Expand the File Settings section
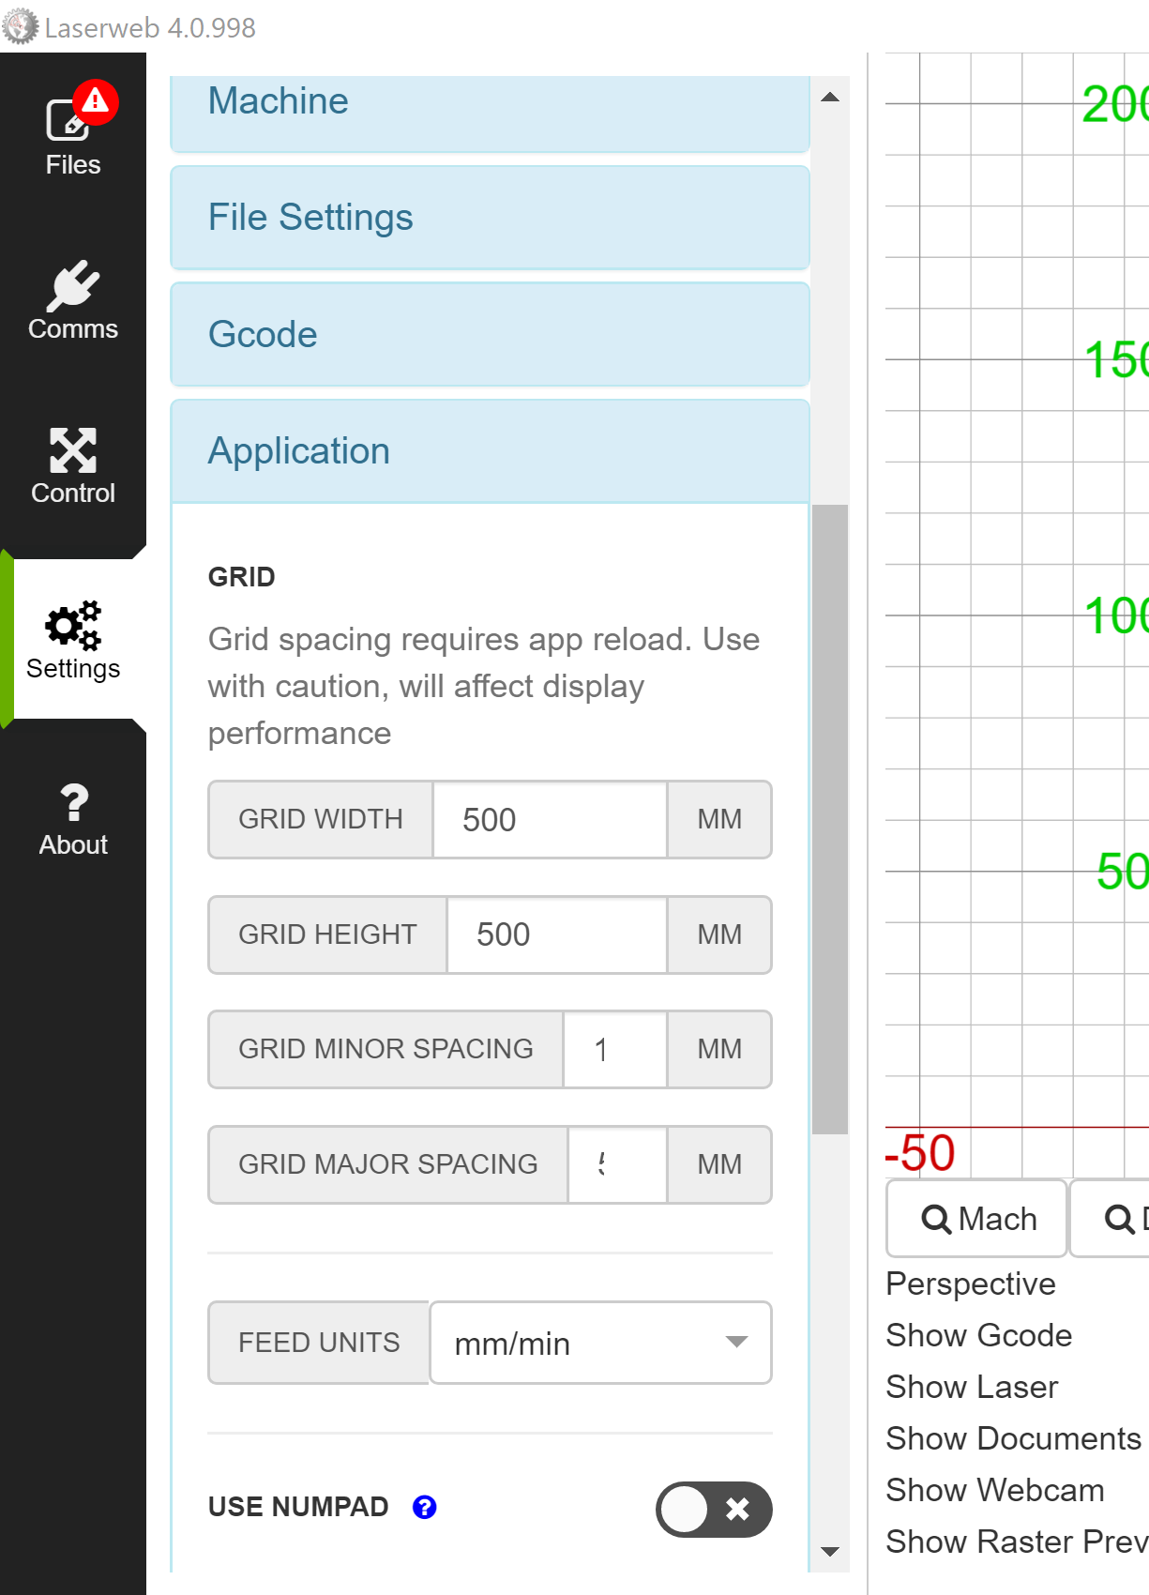 (x=490, y=218)
